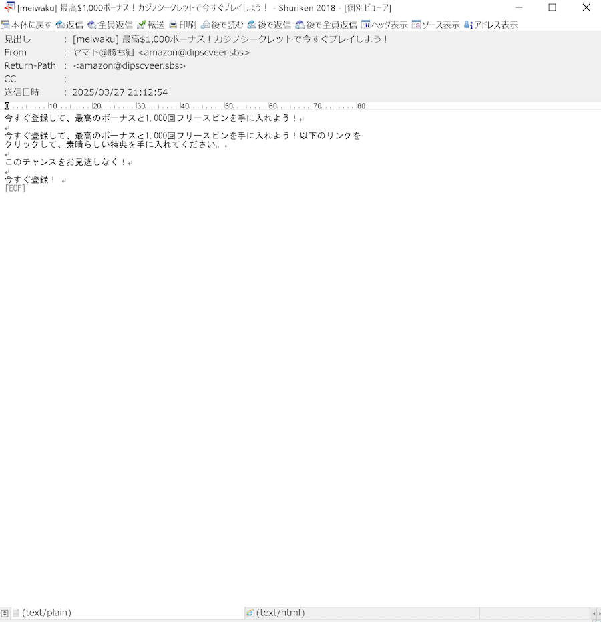The height and width of the screenshot is (622, 601).
Task: Click the 見出し subject line text
Action: tap(230, 39)
